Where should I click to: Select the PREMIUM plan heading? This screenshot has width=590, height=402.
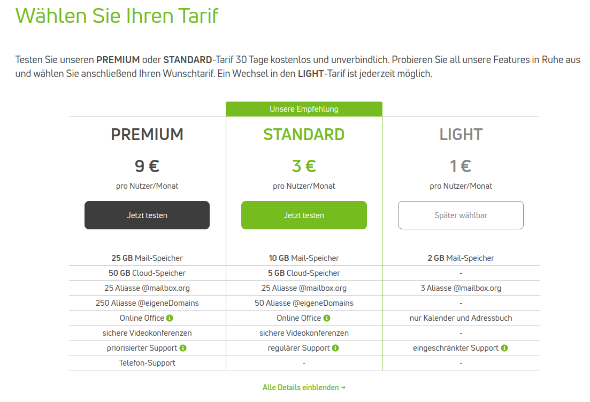click(x=147, y=135)
